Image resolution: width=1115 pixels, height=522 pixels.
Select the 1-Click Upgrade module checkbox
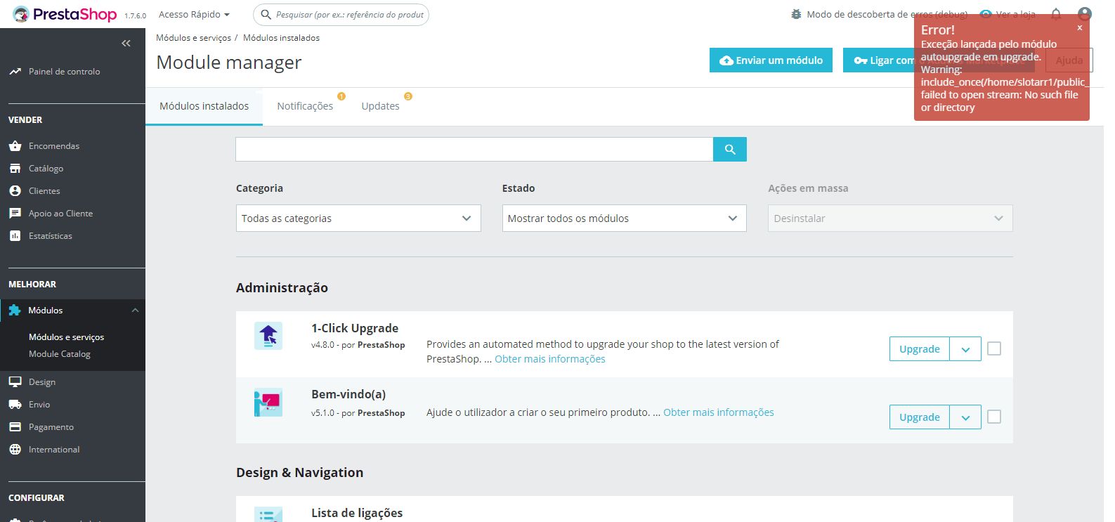(994, 348)
